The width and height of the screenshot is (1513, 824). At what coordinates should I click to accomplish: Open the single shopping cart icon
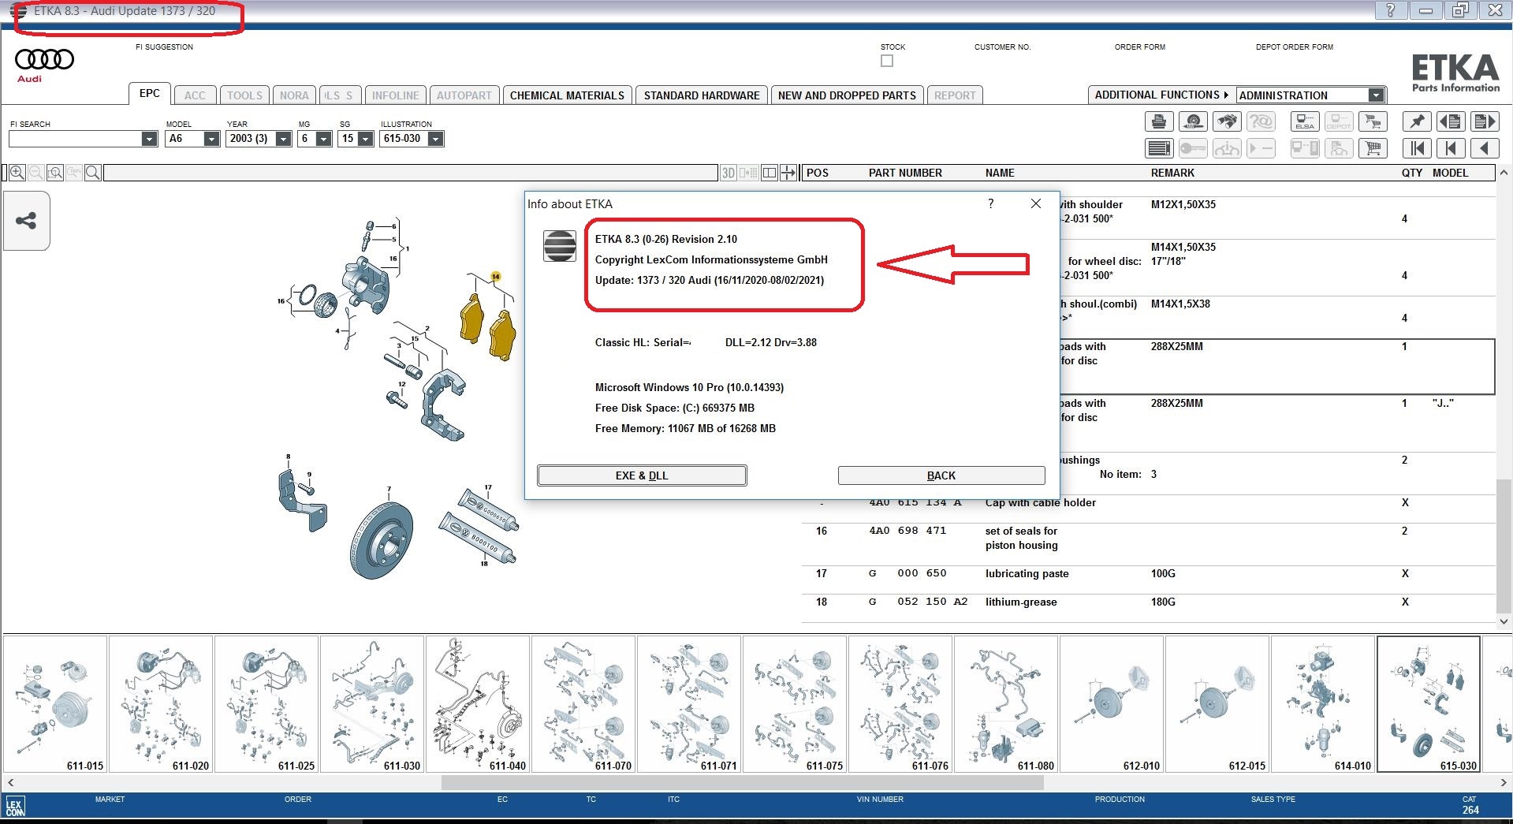click(1373, 148)
